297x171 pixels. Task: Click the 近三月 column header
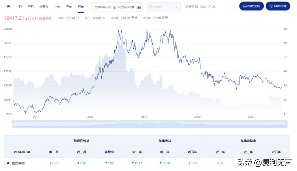click(x=81, y=152)
